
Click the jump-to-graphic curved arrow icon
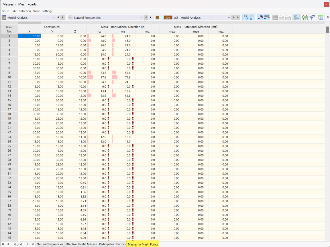click(246, 17)
